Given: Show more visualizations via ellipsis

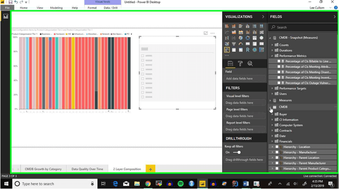Looking at the screenshot, I should point(227,56).
